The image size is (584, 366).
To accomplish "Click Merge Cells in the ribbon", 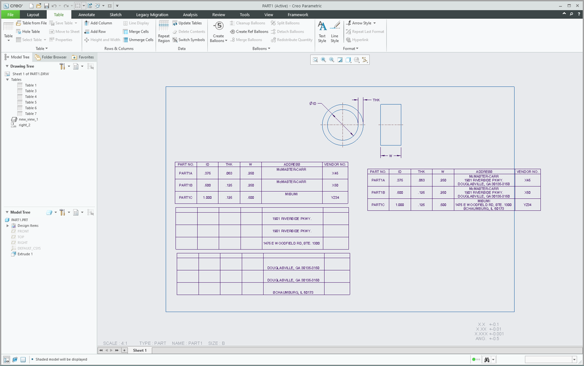I will pyautogui.click(x=135, y=32).
